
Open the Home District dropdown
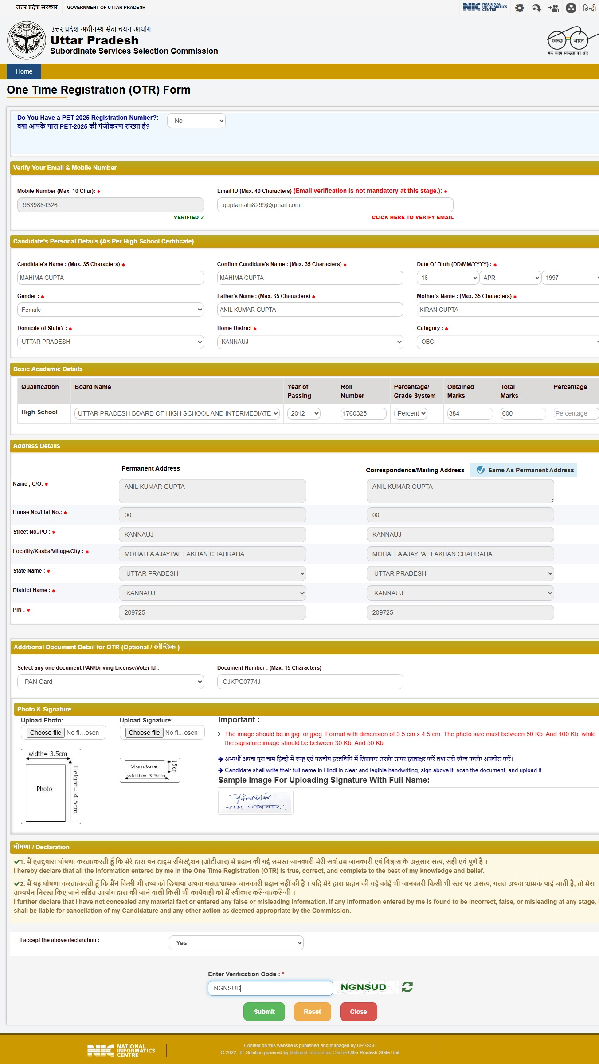pos(310,342)
